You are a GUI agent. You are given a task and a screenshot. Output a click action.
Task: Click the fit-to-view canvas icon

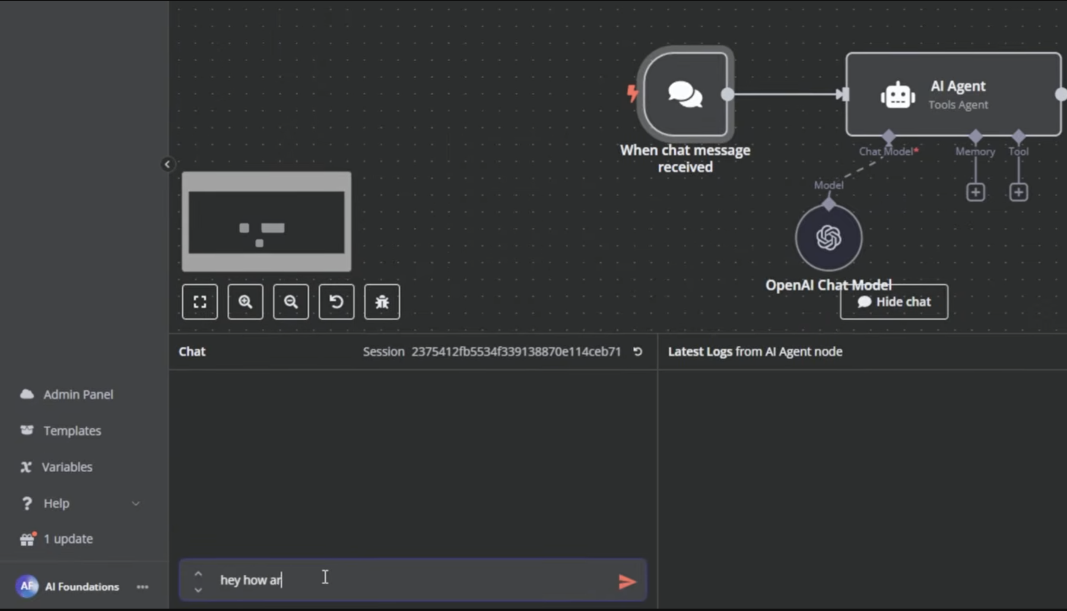[199, 302]
